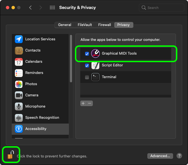Click the Speech Recognition waveform icon

(19, 118)
